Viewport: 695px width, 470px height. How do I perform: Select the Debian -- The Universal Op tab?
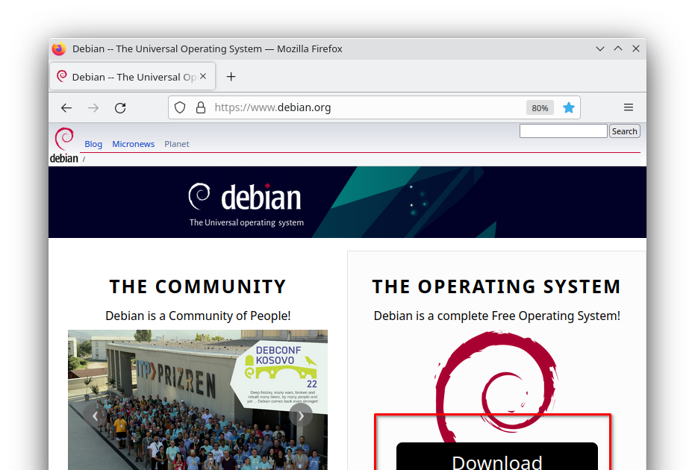pyautogui.click(x=133, y=77)
